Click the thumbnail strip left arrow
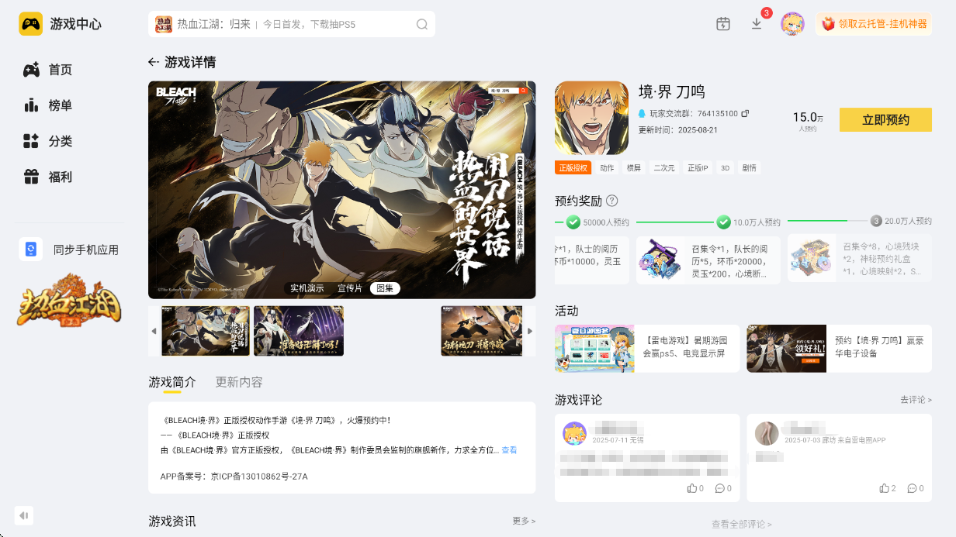 [x=154, y=331]
